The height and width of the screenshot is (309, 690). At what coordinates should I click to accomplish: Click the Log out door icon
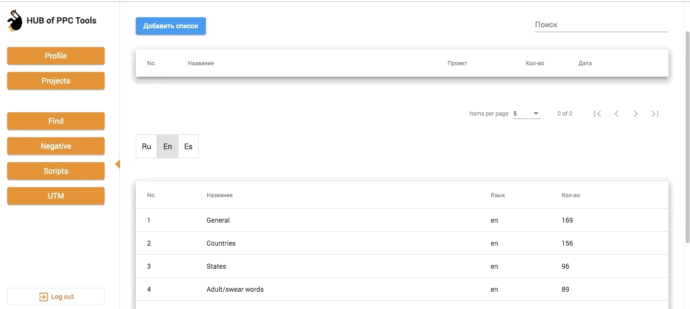43,297
